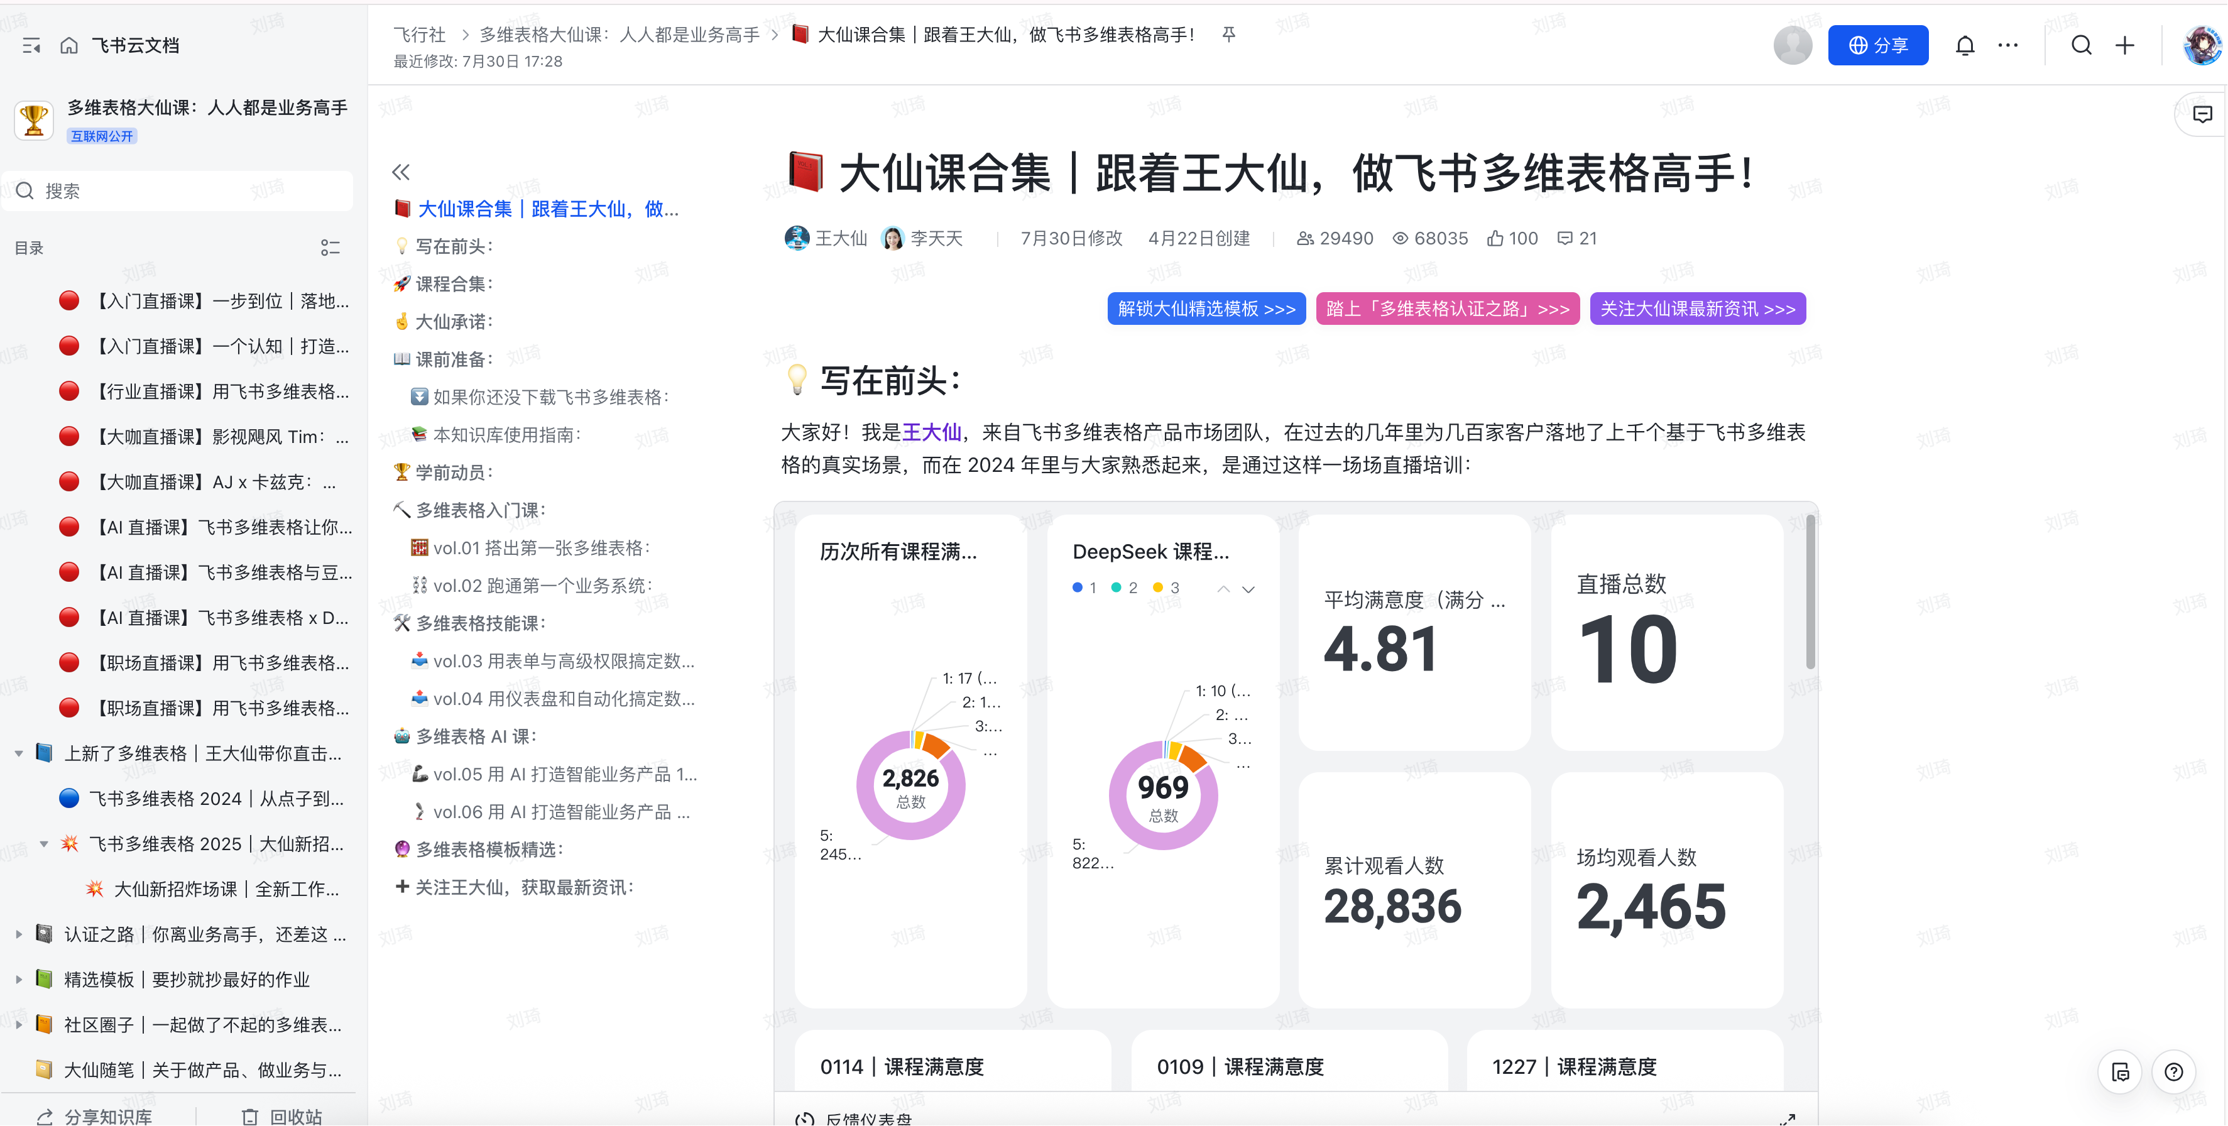Collapse the 上新了多维表格 tree node

[19, 753]
